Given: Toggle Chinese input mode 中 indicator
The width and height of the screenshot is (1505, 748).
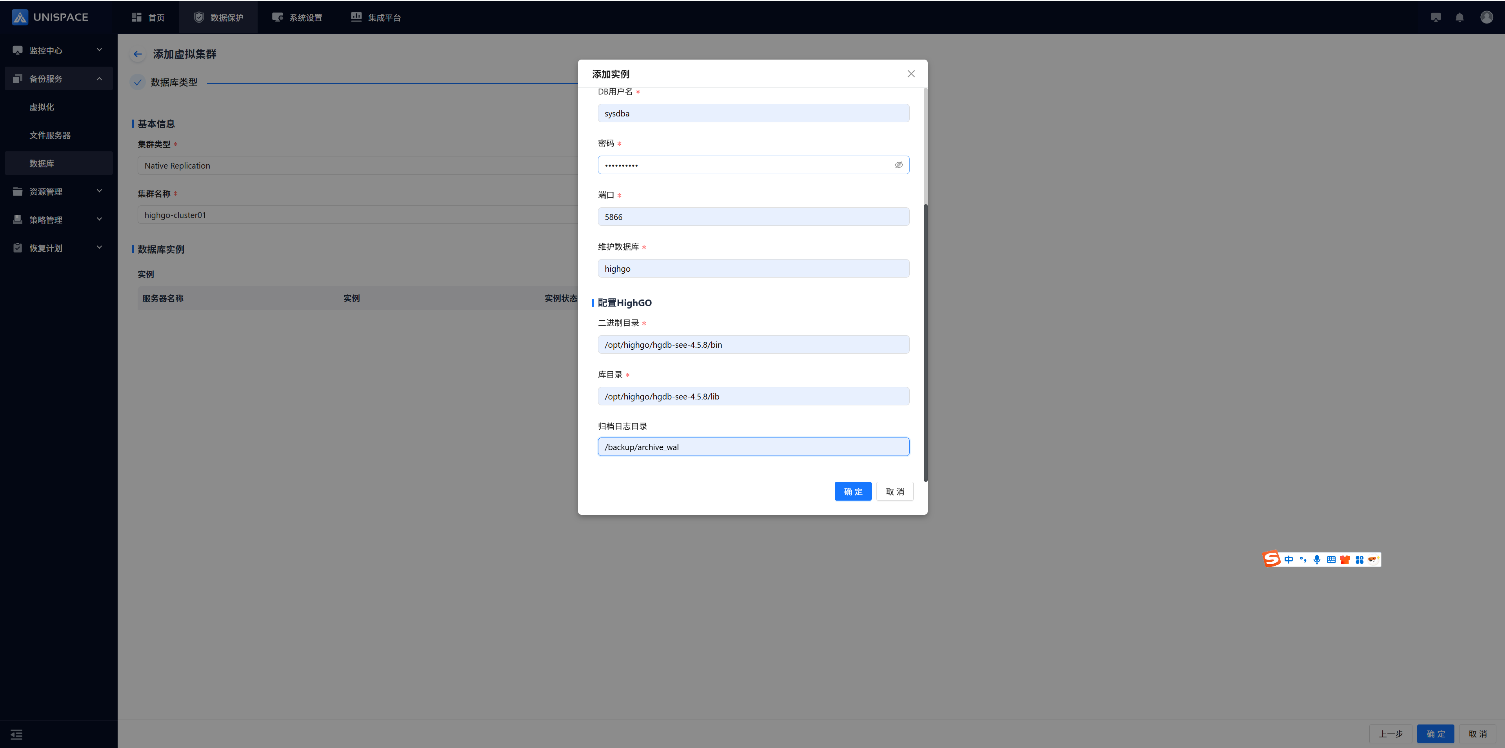Looking at the screenshot, I should [x=1288, y=559].
